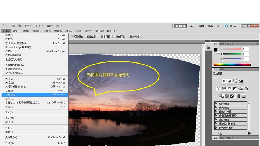Switch to the 色板 swatches tab
Screen dimensions: 260x146
[222, 44]
